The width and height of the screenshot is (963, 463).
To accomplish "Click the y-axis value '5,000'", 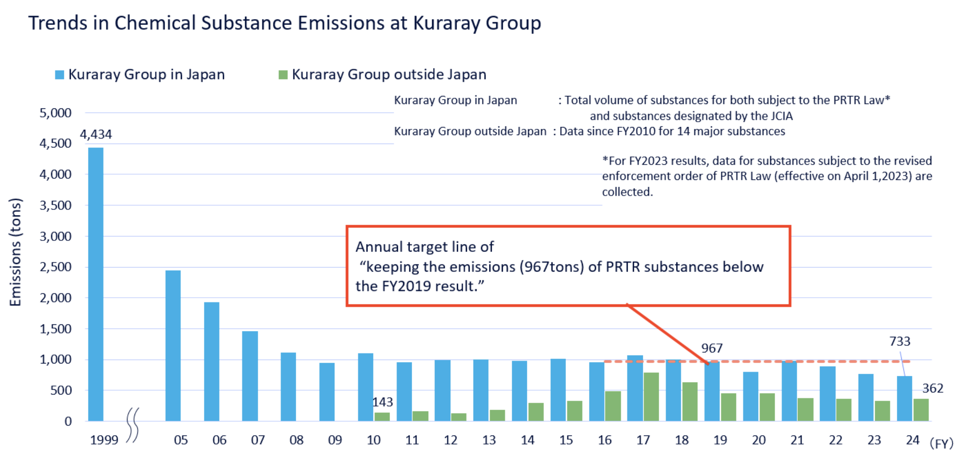I will click(x=56, y=113).
